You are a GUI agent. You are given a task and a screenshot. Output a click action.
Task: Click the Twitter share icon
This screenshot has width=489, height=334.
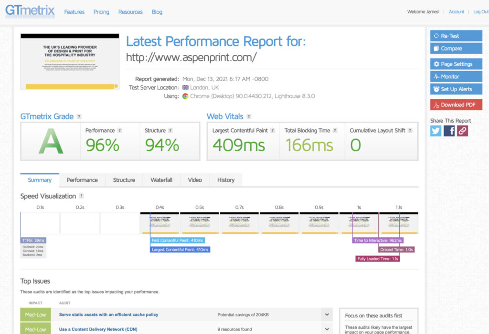(435, 131)
